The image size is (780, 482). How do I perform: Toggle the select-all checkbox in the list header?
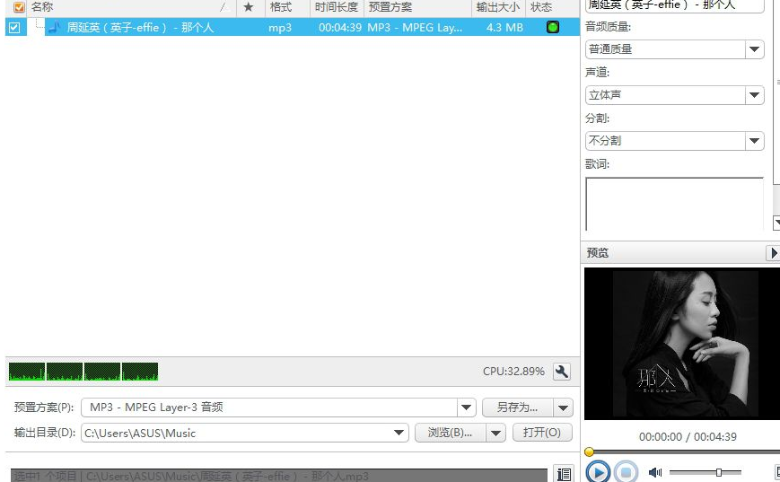point(19,7)
